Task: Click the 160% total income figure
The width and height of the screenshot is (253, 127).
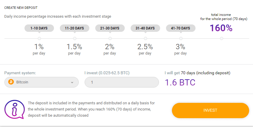Action: [221, 28]
